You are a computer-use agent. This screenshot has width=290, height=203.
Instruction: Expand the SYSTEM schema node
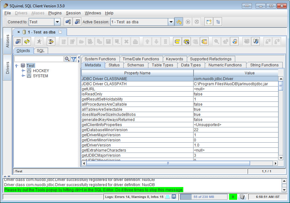23,76
